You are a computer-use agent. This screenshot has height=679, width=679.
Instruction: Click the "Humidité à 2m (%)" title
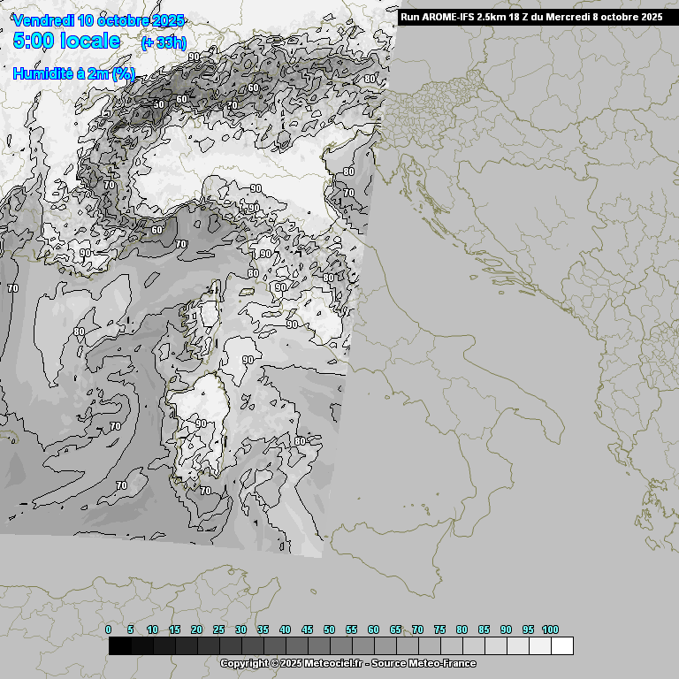pyautogui.click(x=74, y=73)
